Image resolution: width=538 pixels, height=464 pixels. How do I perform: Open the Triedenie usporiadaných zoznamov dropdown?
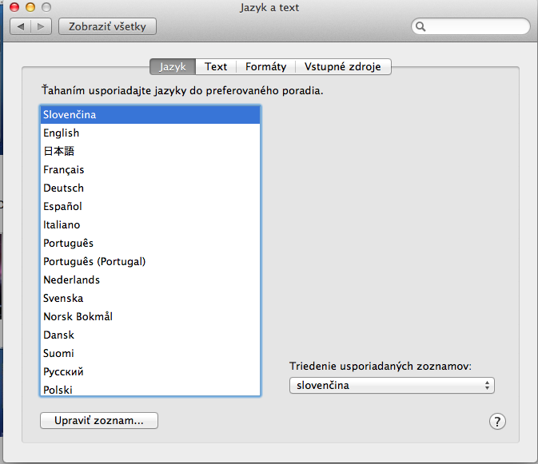pos(392,386)
